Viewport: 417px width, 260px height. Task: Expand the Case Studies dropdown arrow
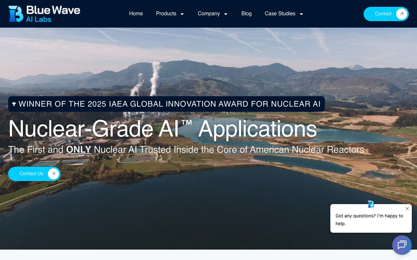301,14
